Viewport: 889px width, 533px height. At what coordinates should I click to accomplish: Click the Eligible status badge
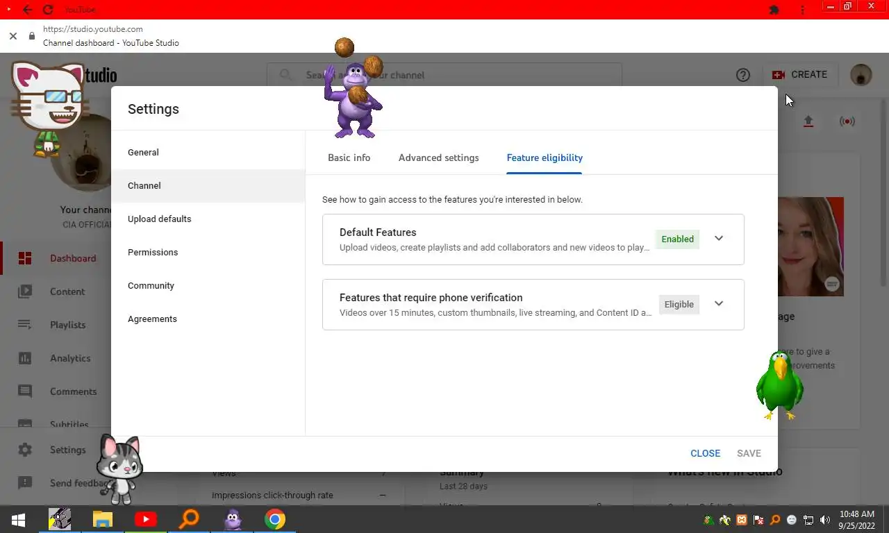click(x=679, y=305)
